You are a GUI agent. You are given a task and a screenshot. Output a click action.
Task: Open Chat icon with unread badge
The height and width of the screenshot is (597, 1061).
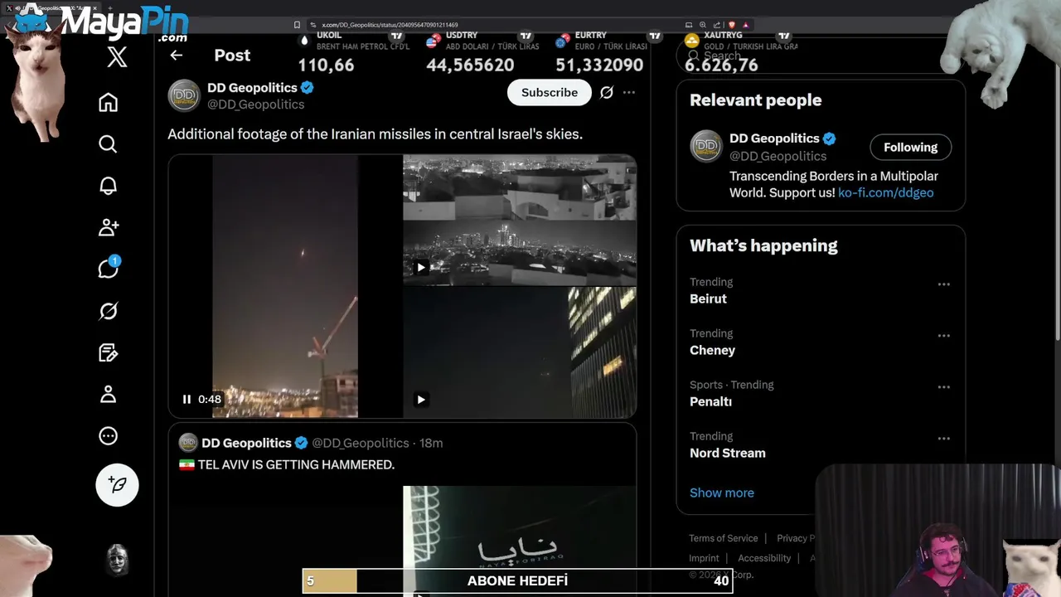[108, 268]
